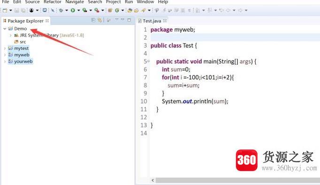This screenshot has height=185, width=320.
Task: Minimize the Package Explorer panel
Action: click(x=122, y=20)
